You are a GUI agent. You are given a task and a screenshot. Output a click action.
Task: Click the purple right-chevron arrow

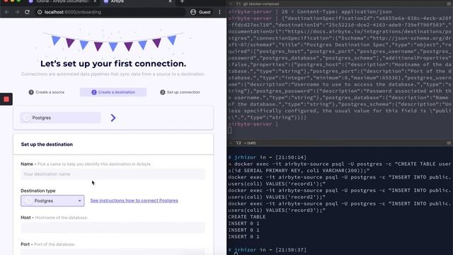click(113, 118)
